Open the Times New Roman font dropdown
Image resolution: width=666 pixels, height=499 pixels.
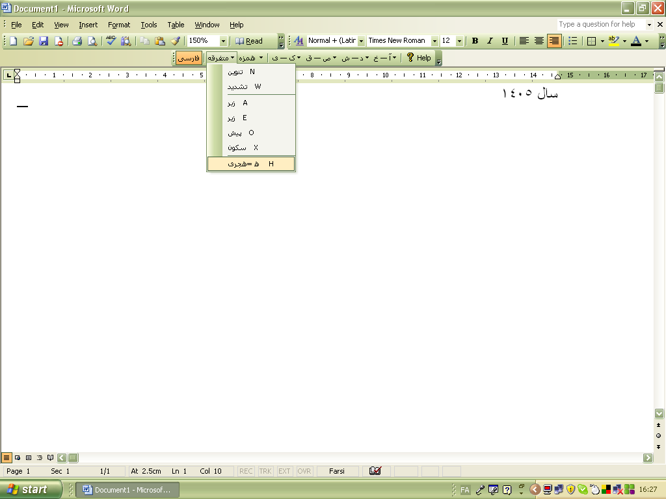(434, 41)
